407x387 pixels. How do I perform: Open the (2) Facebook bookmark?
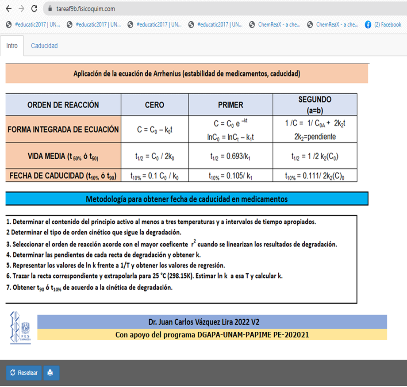[383, 25]
